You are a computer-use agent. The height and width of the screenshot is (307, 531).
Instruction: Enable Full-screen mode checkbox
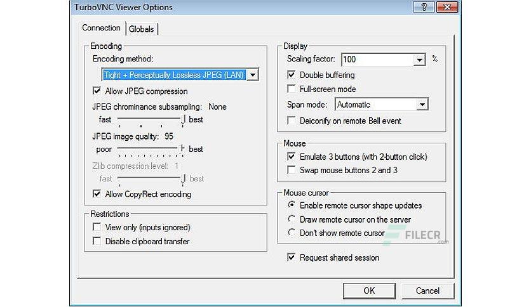coord(292,89)
